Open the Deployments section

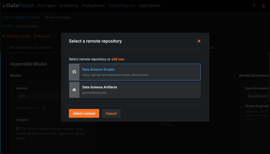tap(93, 5)
